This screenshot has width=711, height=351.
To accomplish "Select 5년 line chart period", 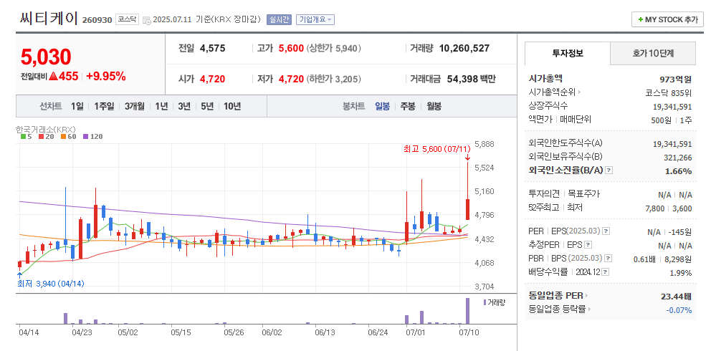I will coord(206,107).
